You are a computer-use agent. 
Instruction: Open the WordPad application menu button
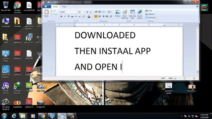(46, 7)
